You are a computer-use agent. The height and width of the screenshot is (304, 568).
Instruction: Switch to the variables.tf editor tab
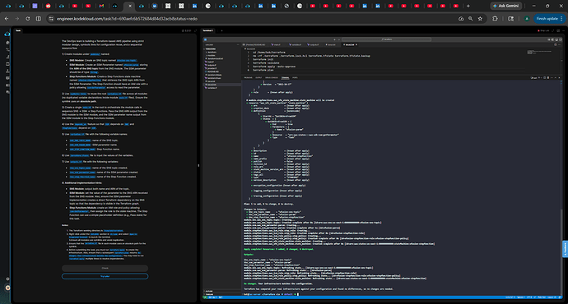click(296, 45)
